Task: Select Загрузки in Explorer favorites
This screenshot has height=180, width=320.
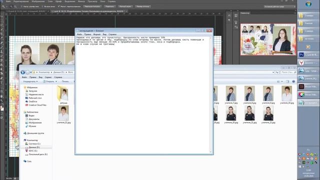Action: (x=32, y=91)
